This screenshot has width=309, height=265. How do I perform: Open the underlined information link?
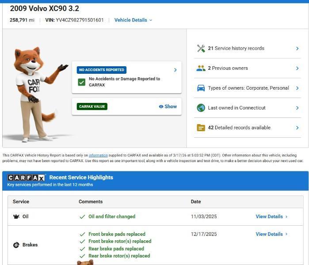(x=98, y=155)
